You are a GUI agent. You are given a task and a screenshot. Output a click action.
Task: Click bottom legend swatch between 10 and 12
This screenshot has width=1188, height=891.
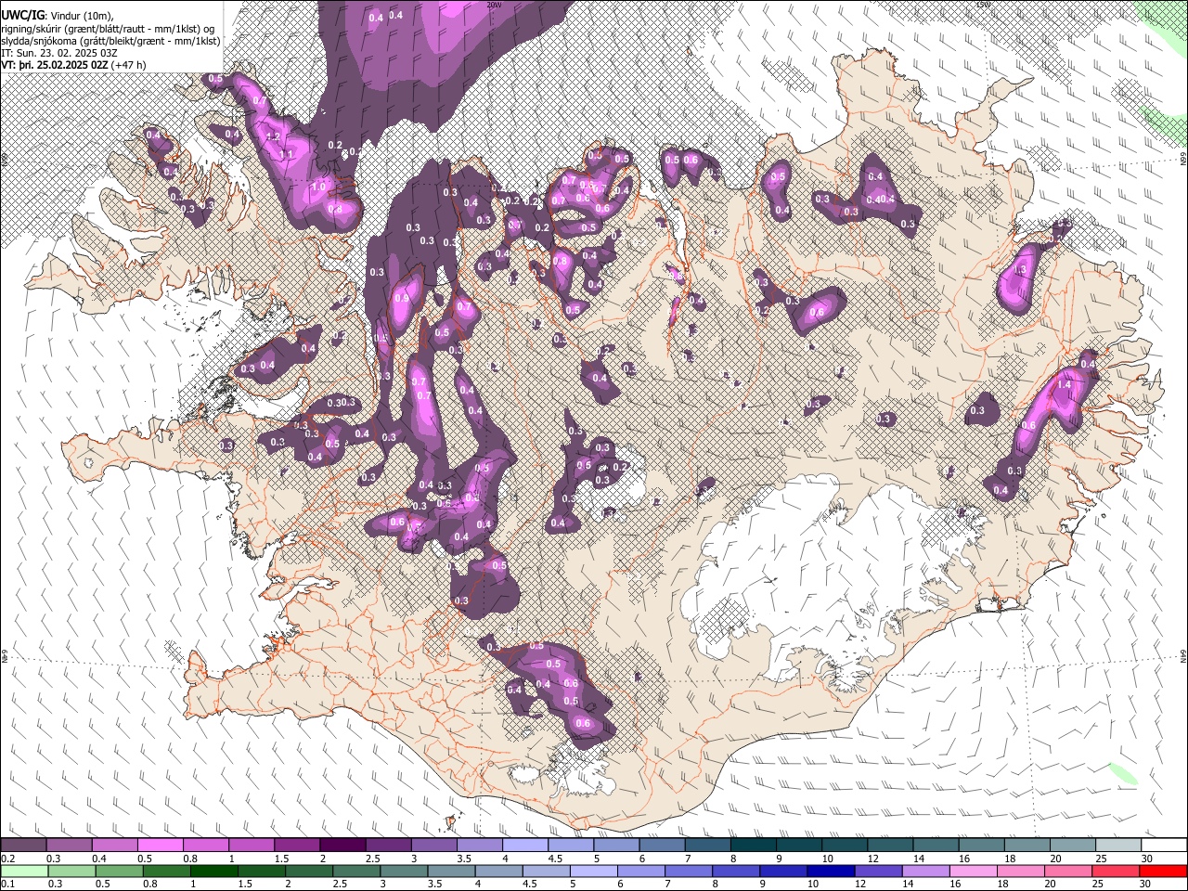point(831,871)
